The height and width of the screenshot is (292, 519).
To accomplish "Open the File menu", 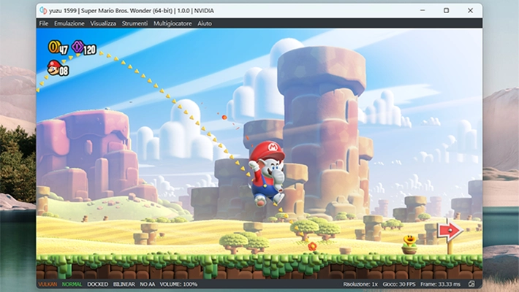I will 43,23.
